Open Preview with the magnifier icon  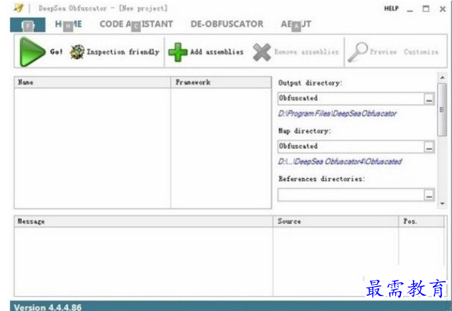(x=358, y=52)
